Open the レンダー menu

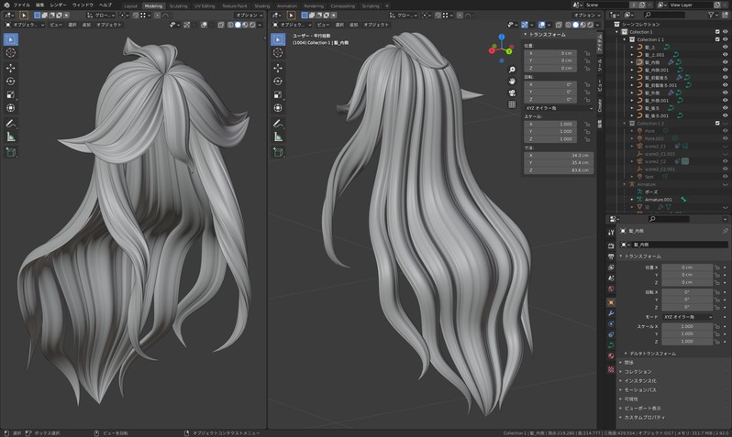click(58, 5)
